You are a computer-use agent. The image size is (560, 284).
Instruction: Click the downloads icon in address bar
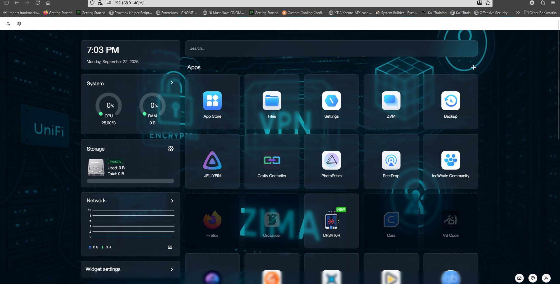tap(480, 3)
